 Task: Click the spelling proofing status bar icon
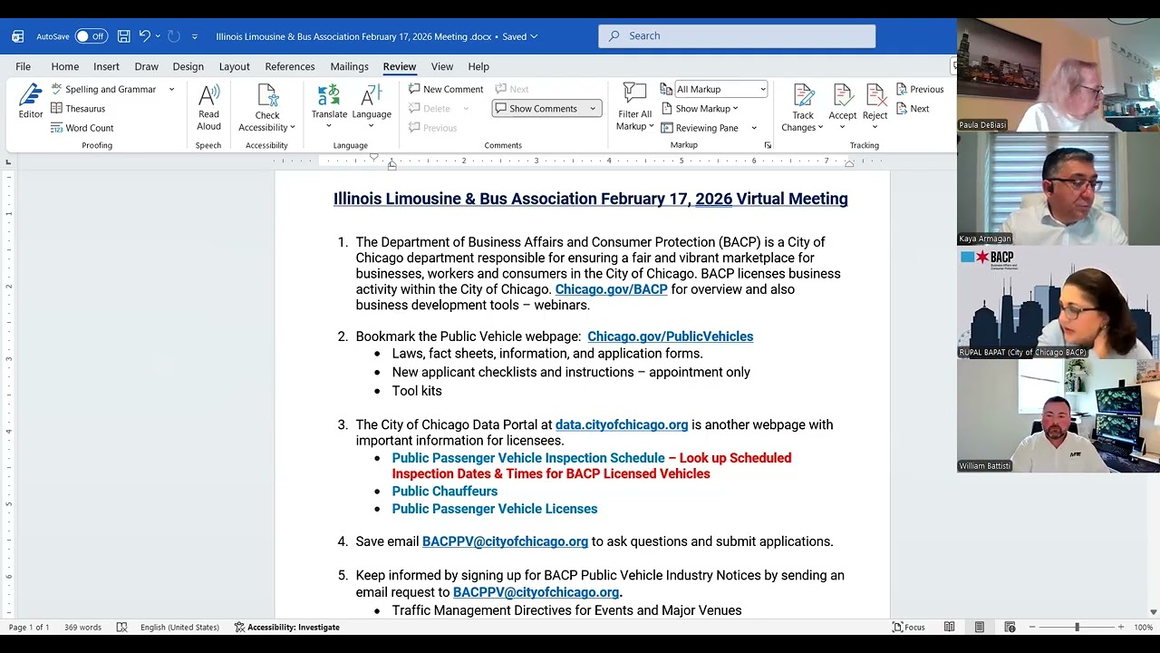point(121,627)
